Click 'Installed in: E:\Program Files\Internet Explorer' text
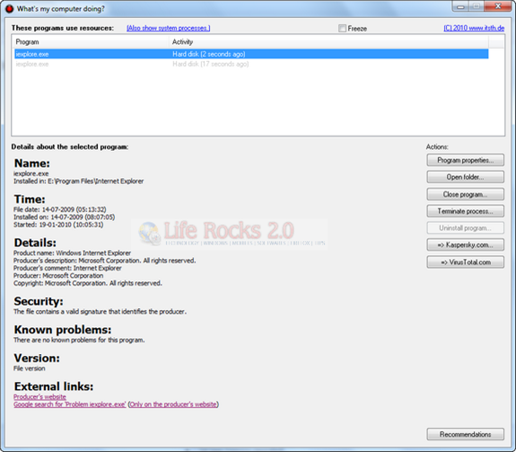The width and height of the screenshot is (516, 452). [79, 182]
